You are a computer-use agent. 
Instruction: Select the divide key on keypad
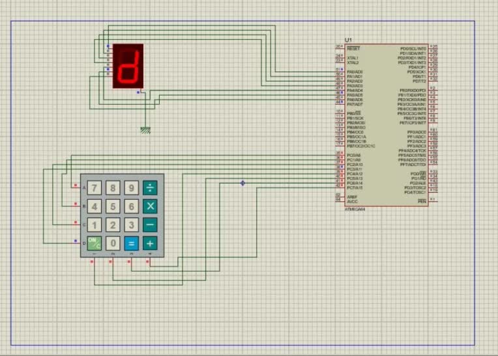click(x=150, y=188)
